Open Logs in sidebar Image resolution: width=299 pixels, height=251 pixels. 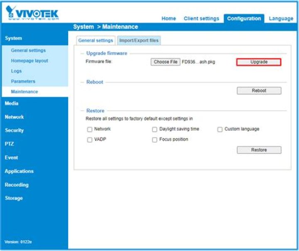click(x=16, y=71)
